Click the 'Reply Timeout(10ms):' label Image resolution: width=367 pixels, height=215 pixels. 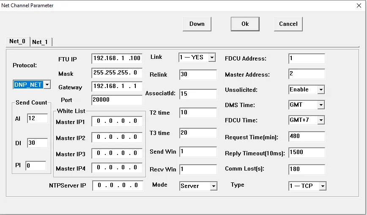[255, 153]
